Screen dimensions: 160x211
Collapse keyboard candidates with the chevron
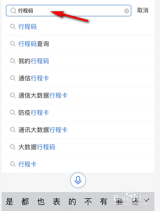click(x=147, y=200)
